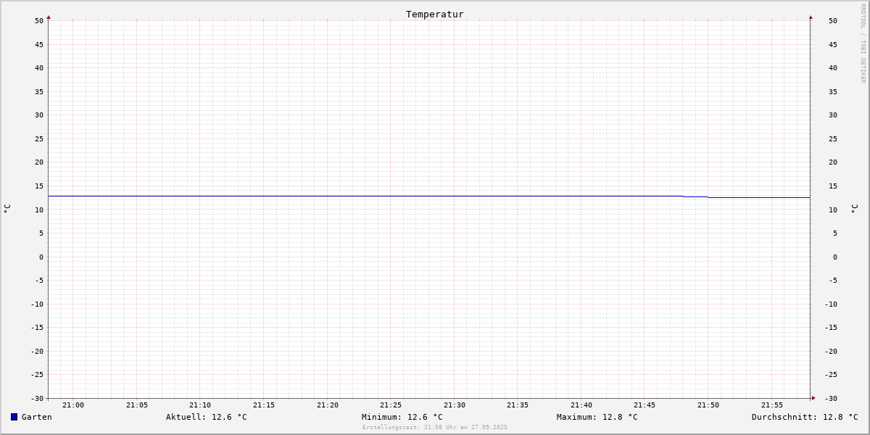Click the Temperatur chart title
Image resolution: width=870 pixels, height=435 pixels.
coord(435,14)
